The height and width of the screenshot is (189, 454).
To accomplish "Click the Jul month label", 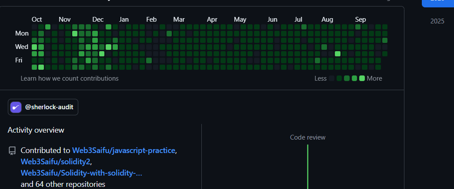I will point(298,20).
